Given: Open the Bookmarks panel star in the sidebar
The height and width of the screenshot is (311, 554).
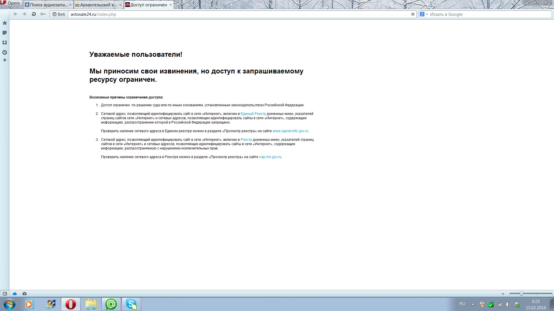Looking at the screenshot, I should pos(5,23).
